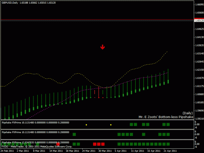
Task: Click the 1.62150 price axis label
Action: [x=199, y=70]
